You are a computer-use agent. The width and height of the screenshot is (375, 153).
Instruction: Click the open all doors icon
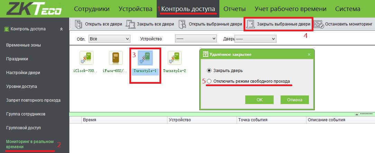(x=79, y=24)
